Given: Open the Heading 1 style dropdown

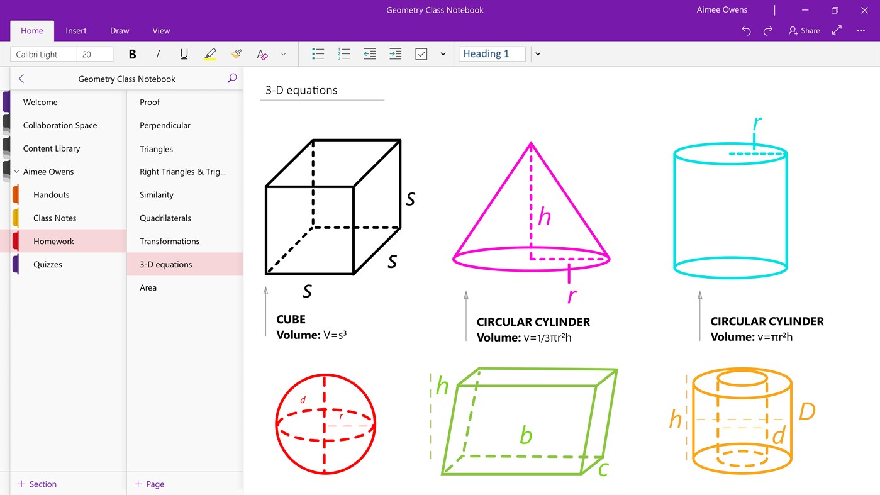Looking at the screenshot, I should tap(538, 54).
